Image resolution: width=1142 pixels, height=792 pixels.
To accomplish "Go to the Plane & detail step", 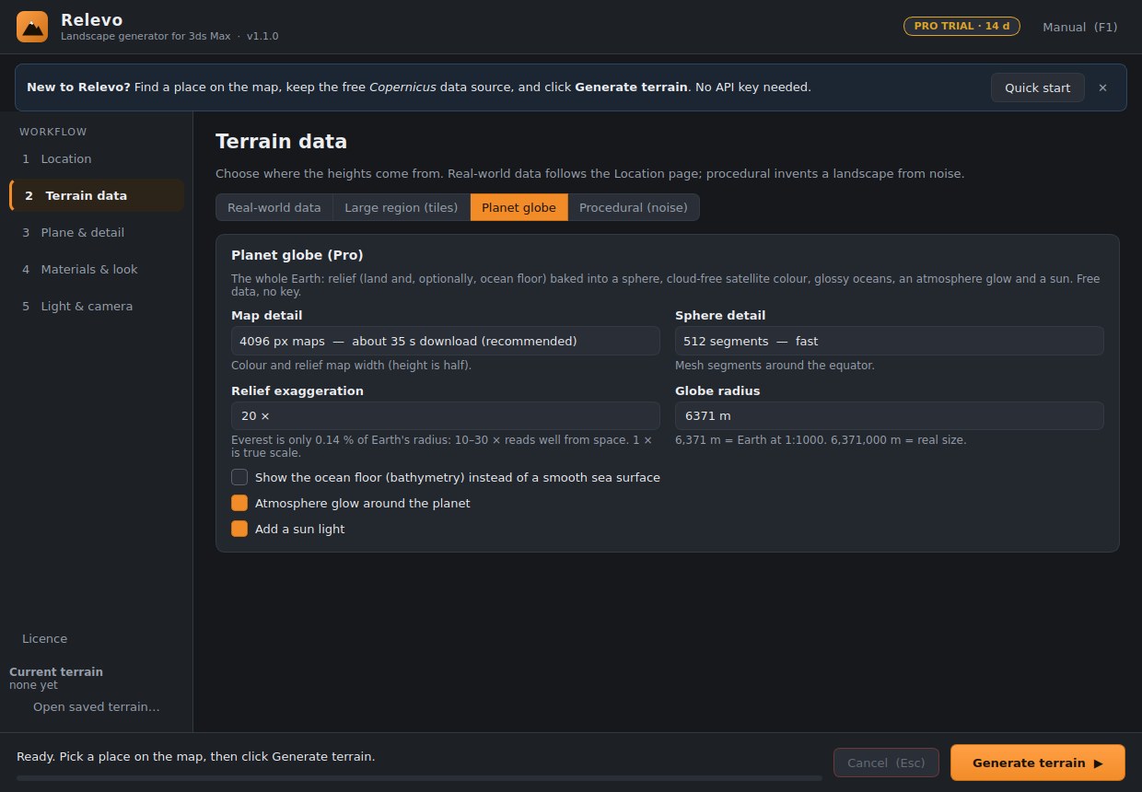I will coord(97,232).
